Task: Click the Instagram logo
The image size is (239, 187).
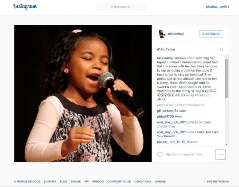Action: [25, 6]
